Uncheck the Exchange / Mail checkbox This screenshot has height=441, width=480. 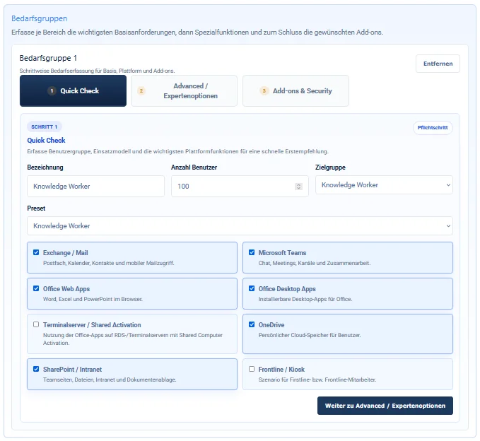point(36,252)
